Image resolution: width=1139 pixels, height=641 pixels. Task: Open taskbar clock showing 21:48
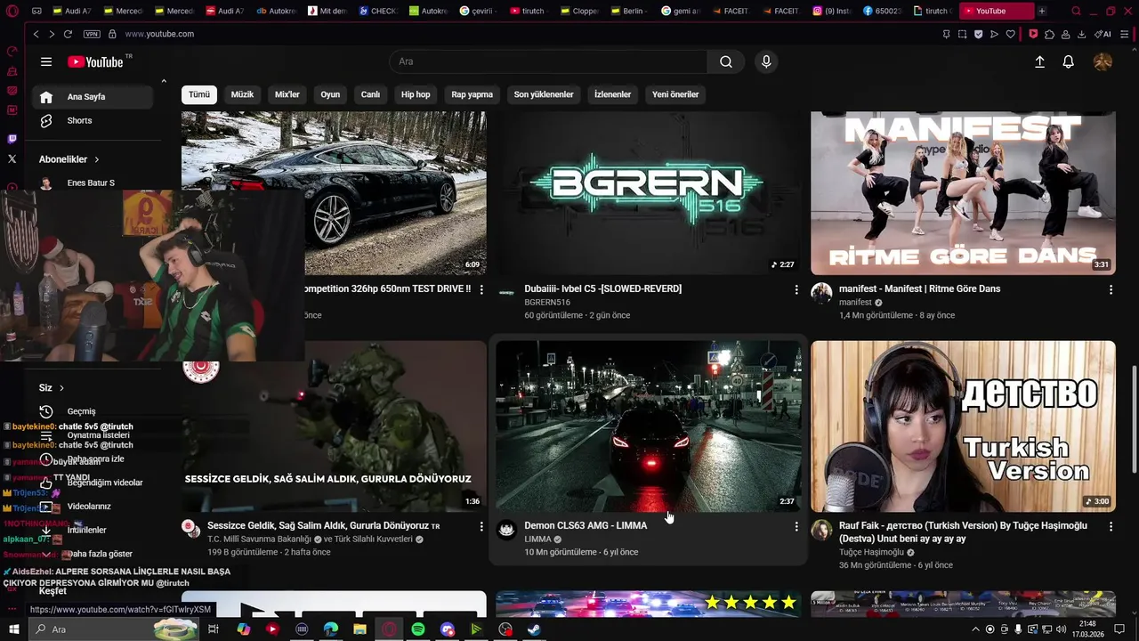pos(1087,629)
